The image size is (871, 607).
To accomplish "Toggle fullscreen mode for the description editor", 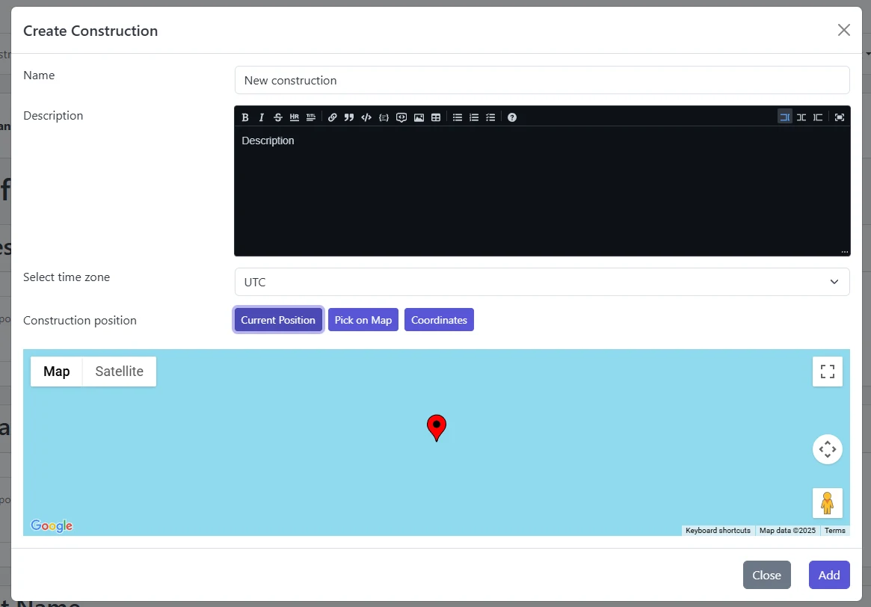I will click(840, 117).
